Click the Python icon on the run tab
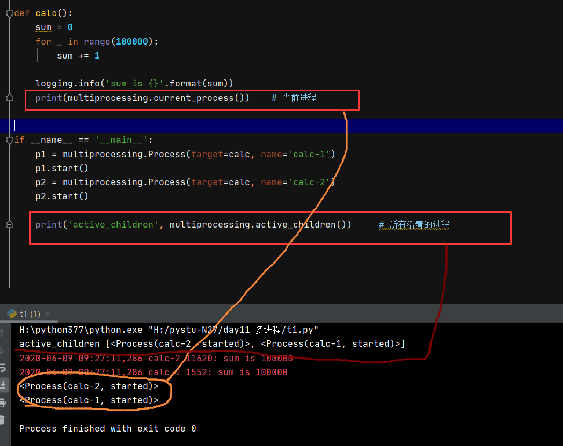Viewport: 563px width, 446px height. pos(12,313)
